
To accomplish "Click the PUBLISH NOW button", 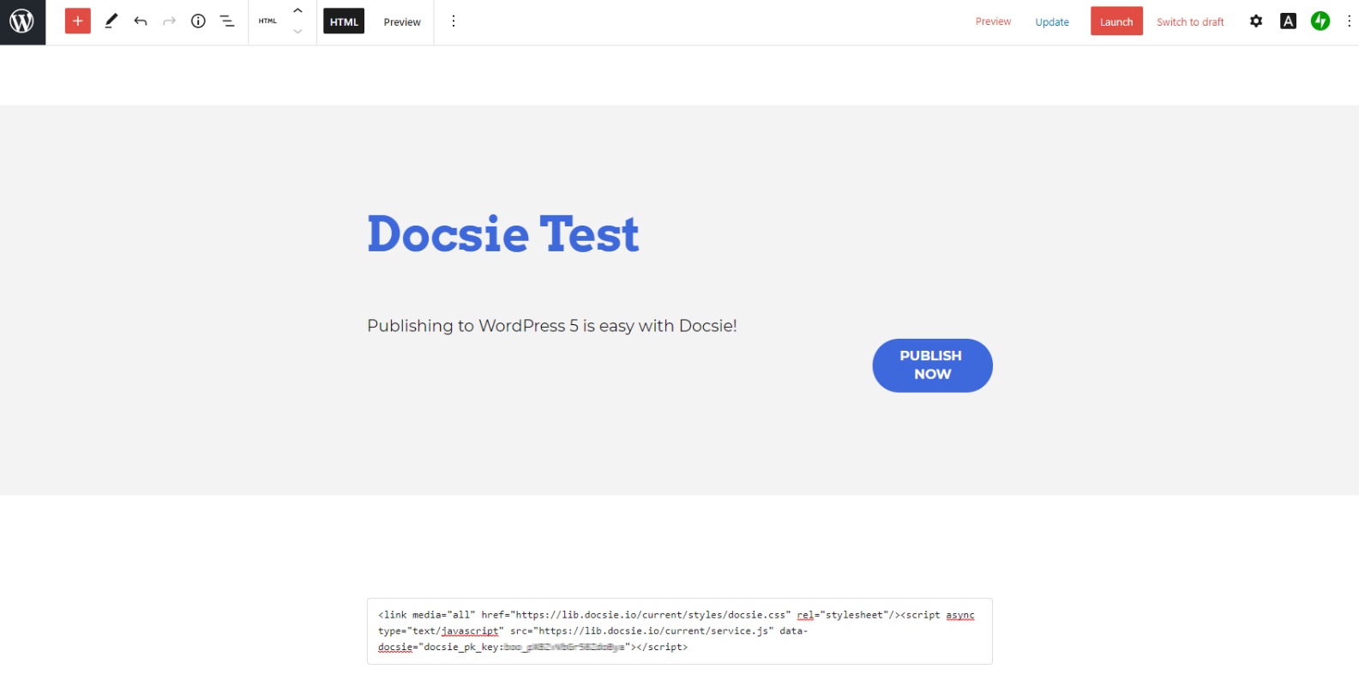I will point(932,365).
